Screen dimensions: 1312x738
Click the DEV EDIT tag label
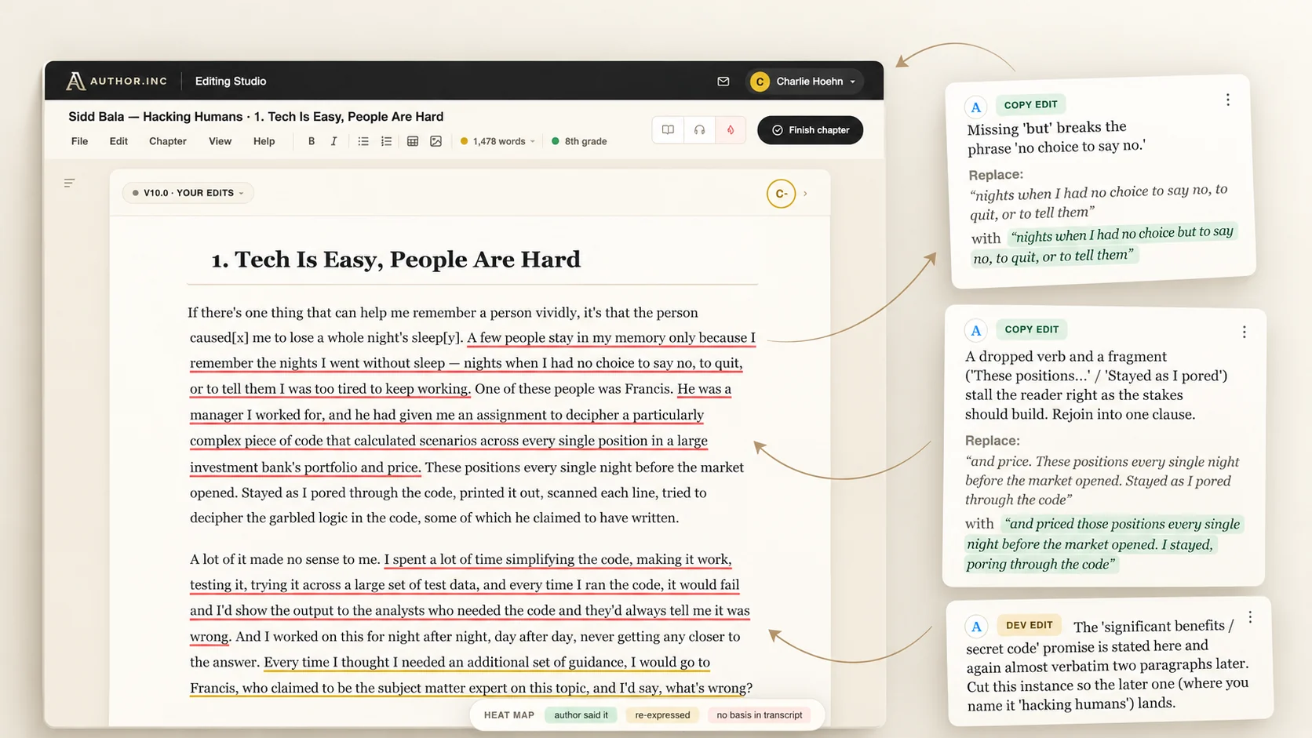1030,625
